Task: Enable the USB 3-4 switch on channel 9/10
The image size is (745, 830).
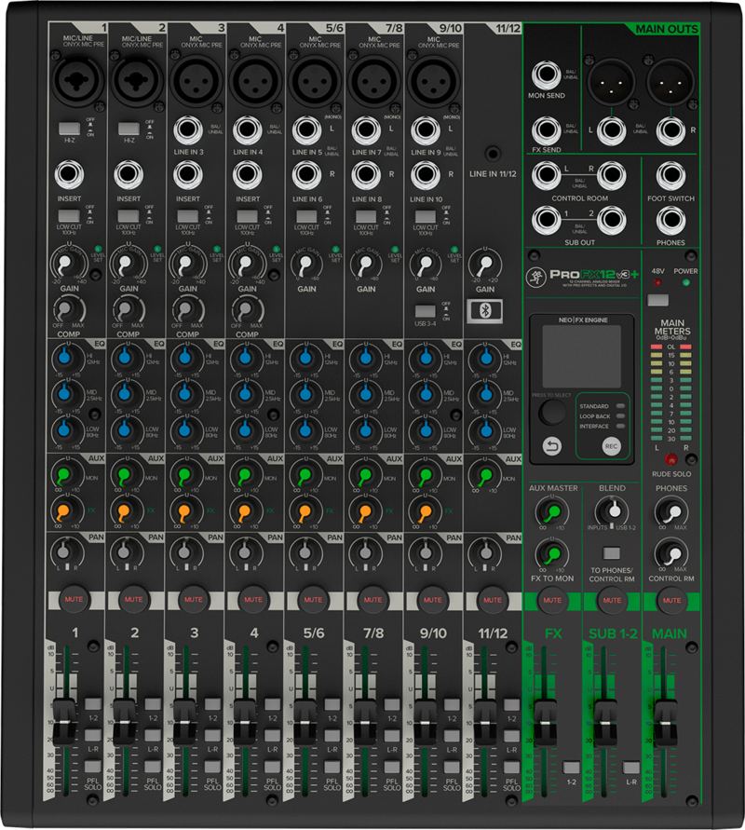Action: pos(425,312)
